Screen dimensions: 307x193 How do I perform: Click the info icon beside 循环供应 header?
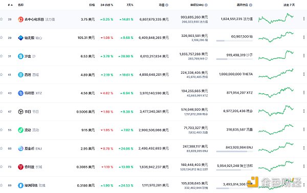tap(251, 5)
